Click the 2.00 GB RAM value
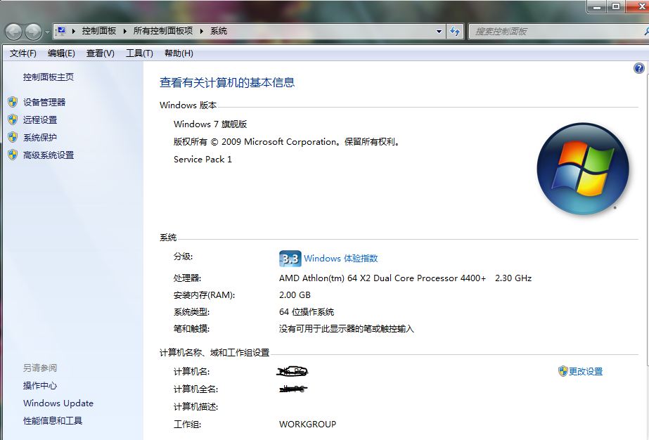649x440 pixels. 295,295
